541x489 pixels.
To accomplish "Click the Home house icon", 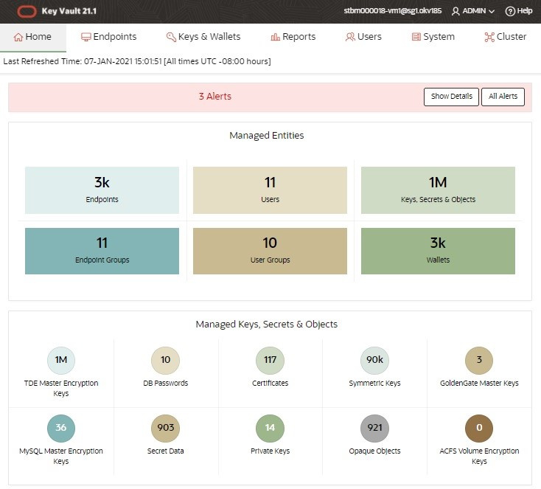I will coord(18,37).
